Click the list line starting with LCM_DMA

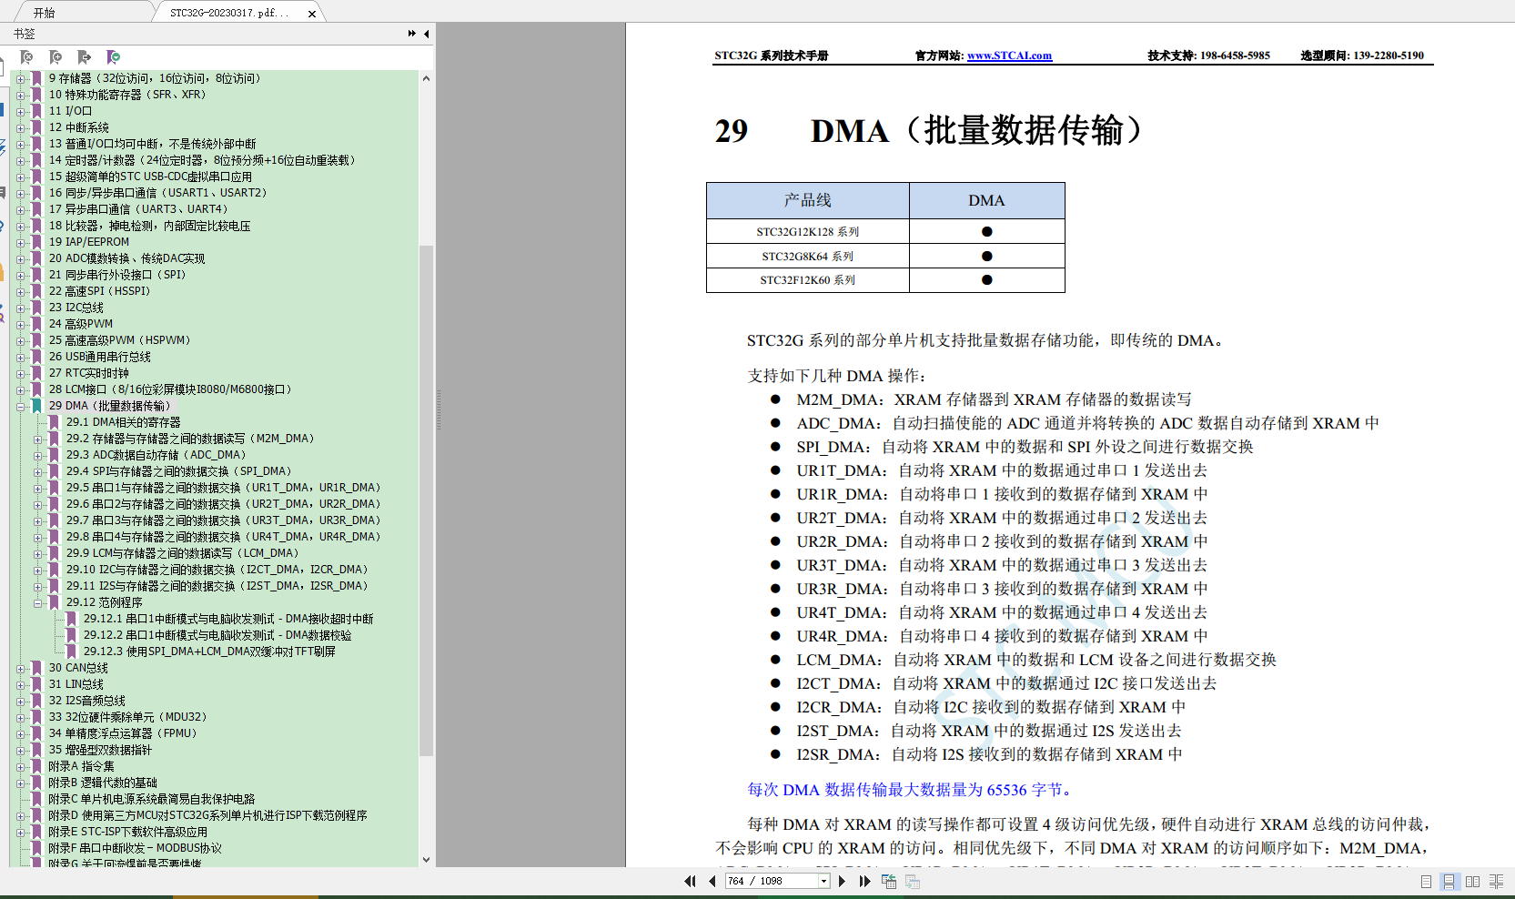tap(1036, 660)
